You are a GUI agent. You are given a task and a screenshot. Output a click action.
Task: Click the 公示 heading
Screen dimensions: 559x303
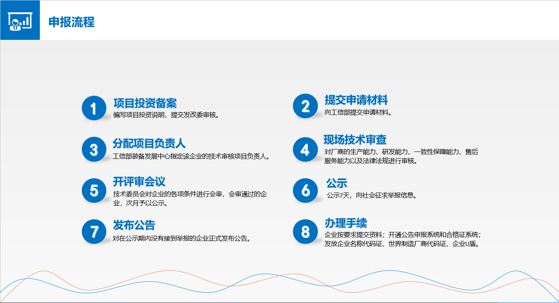(337, 183)
